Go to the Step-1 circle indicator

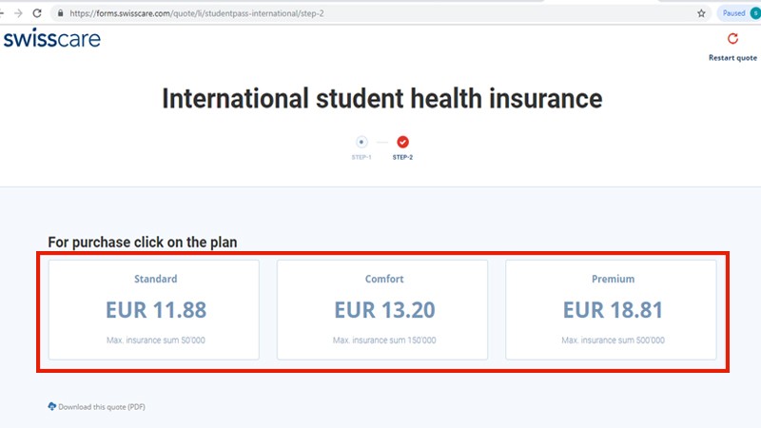point(361,142)
